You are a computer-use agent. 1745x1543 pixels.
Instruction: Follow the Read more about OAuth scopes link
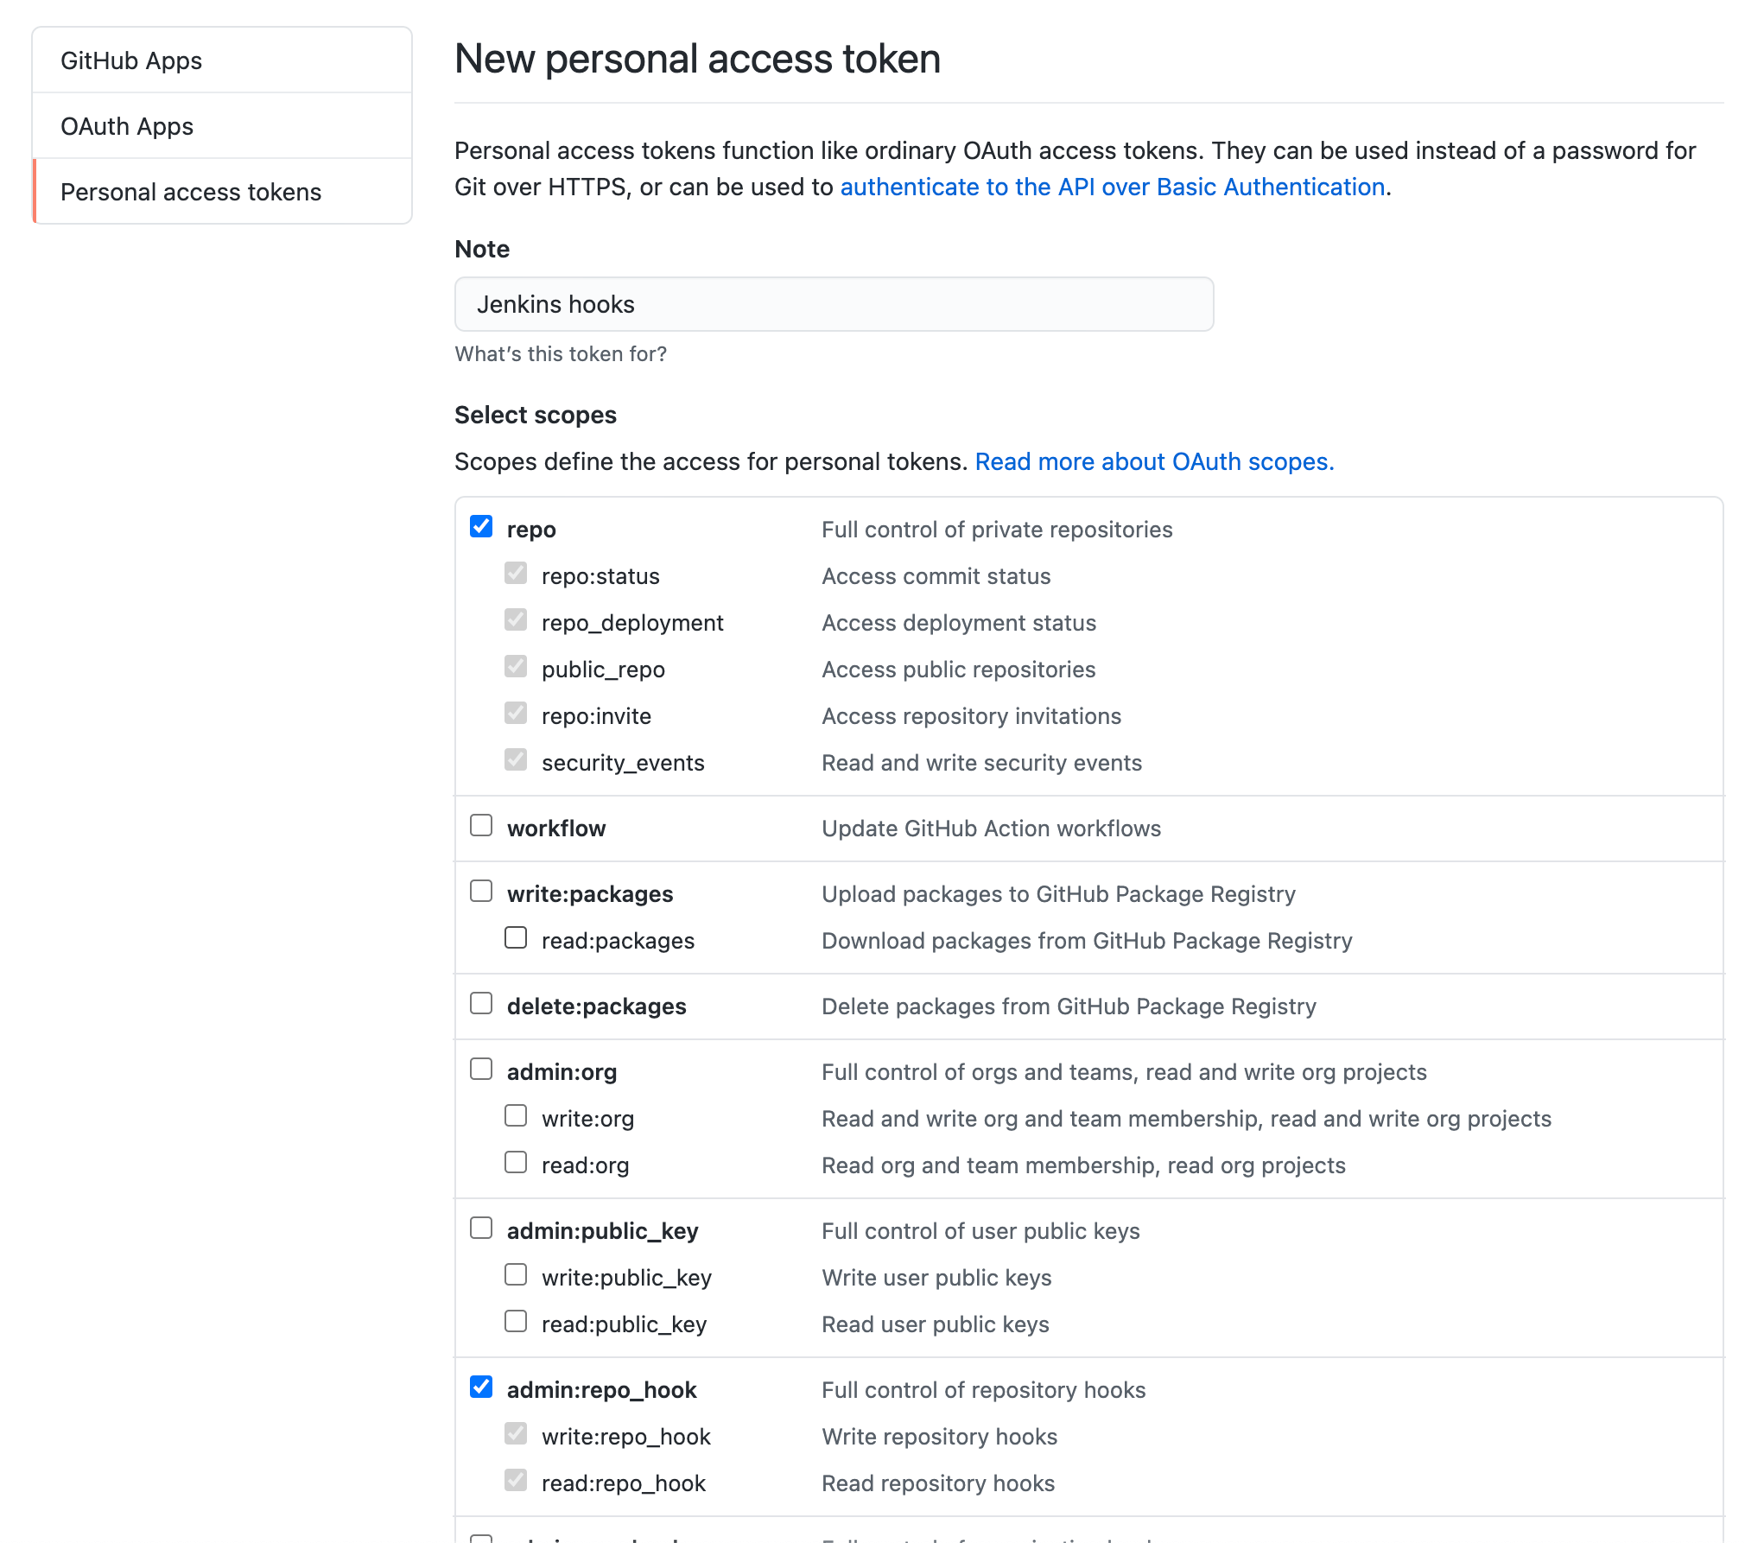(x=1154, y=461)
